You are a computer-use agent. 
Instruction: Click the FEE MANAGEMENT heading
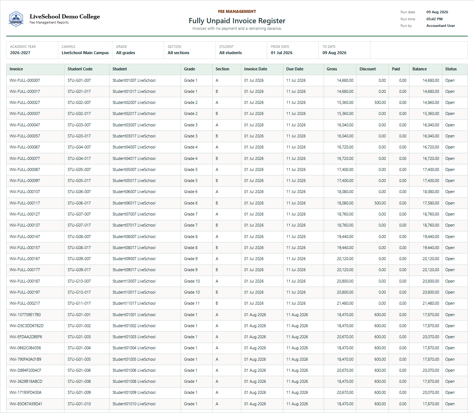[237, 11]
